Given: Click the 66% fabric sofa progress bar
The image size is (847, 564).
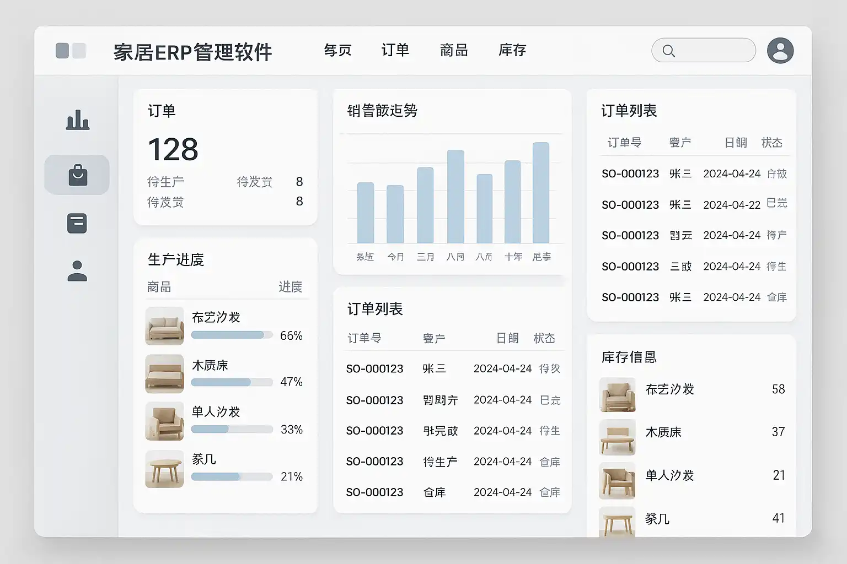Looking at the screenshot, I should coord(232,335).
